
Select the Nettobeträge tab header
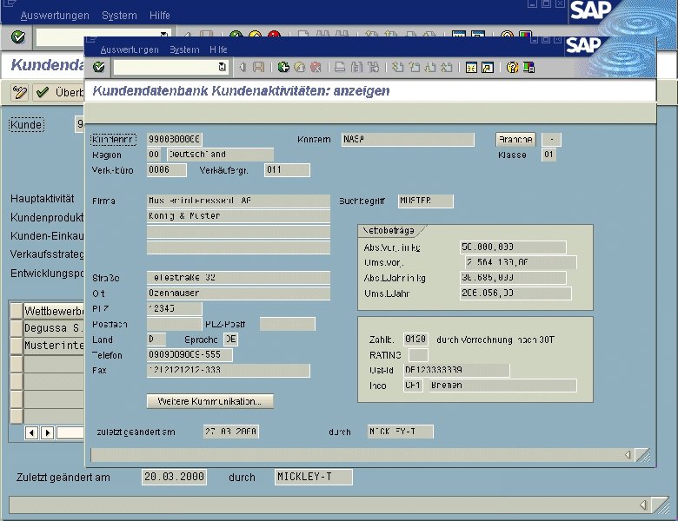(x=389, y=231)
